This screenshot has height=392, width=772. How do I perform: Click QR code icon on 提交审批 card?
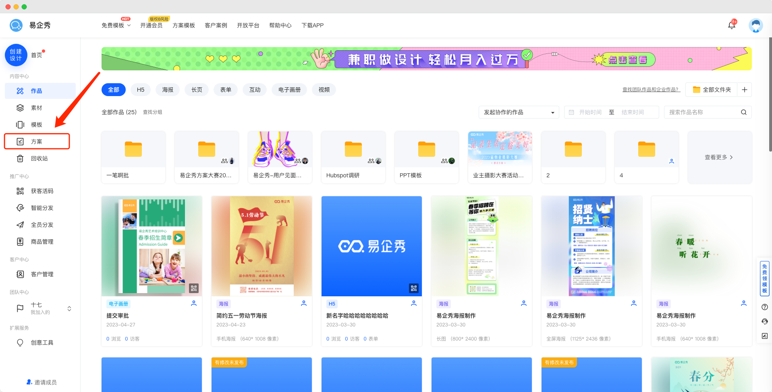point(194,288)
